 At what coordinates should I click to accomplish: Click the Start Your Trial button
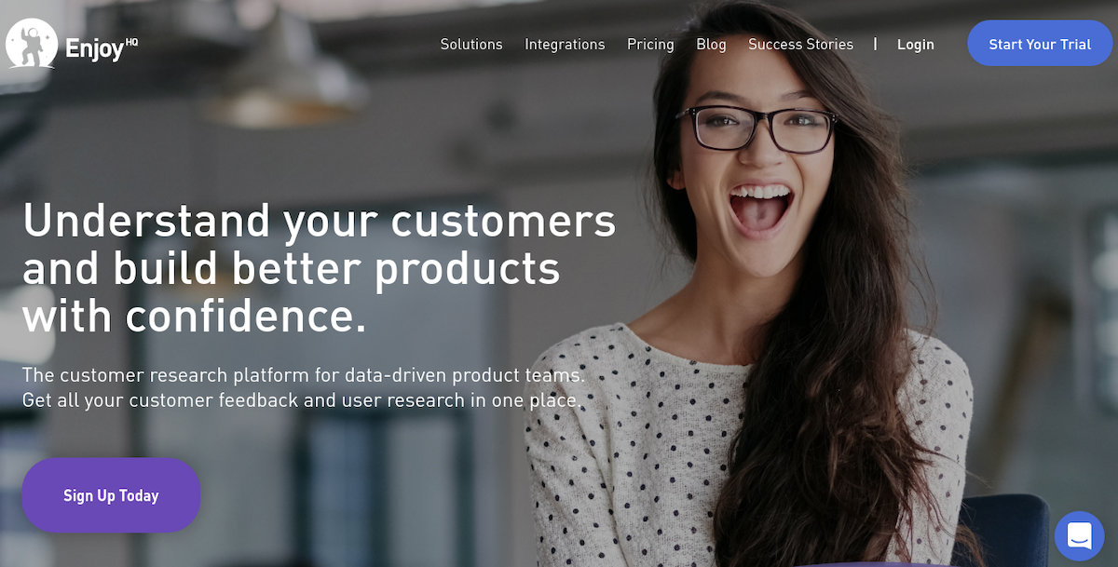pyautogui.click(x=1040, y=44)
